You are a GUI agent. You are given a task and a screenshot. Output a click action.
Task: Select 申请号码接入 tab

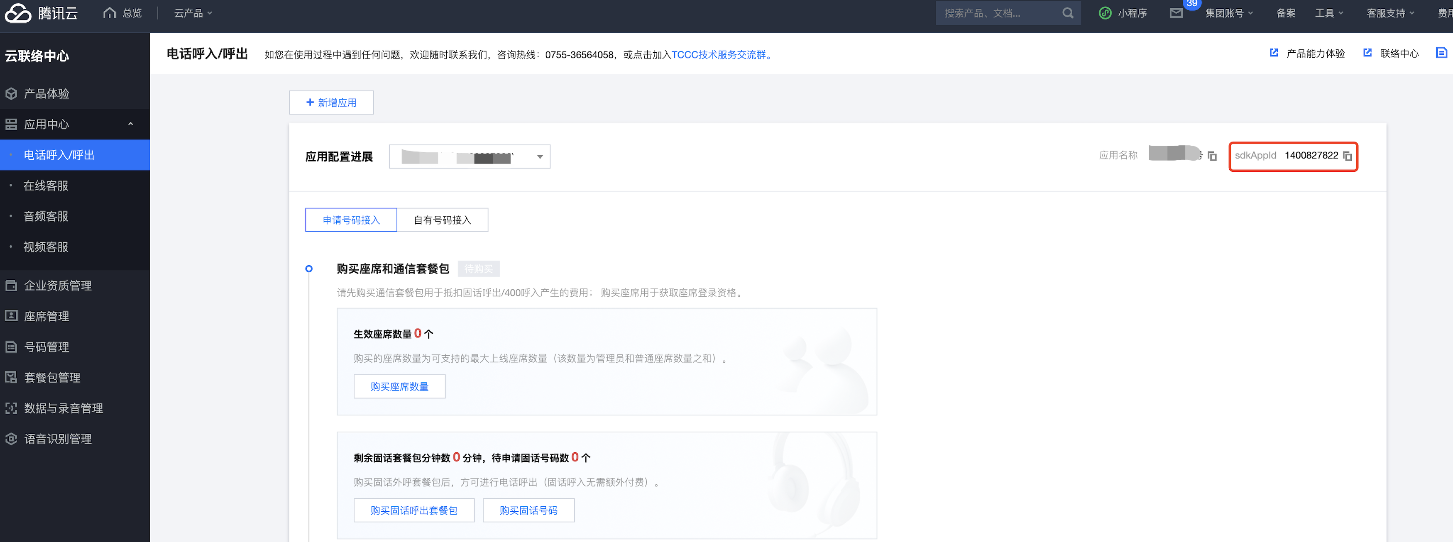pyautogui.click(x=351, y=220)
